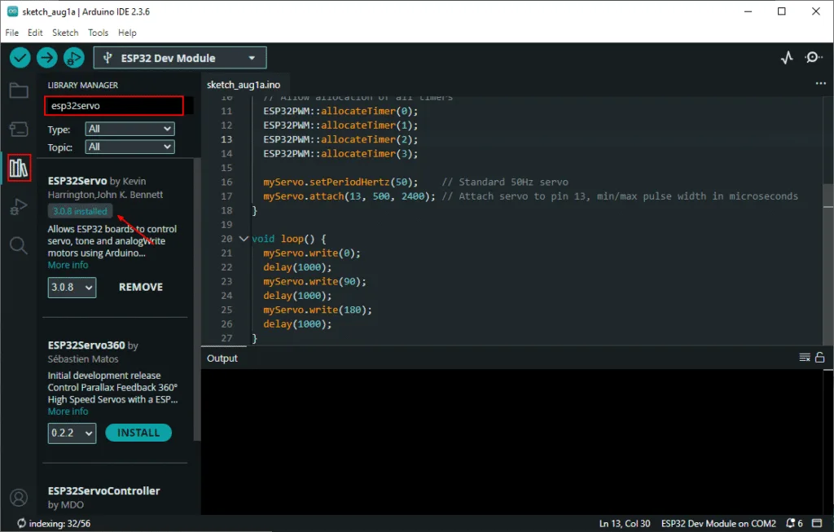Click the ESP32Servo library title
The width and height of the screenshot is (834, 532).
[77, 181]
